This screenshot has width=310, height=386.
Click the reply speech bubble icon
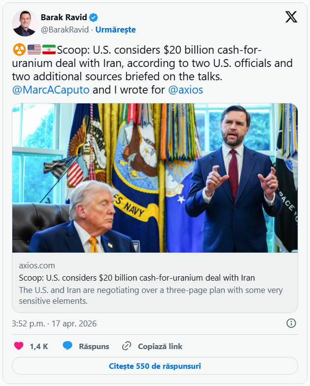(x=68, y=346)
